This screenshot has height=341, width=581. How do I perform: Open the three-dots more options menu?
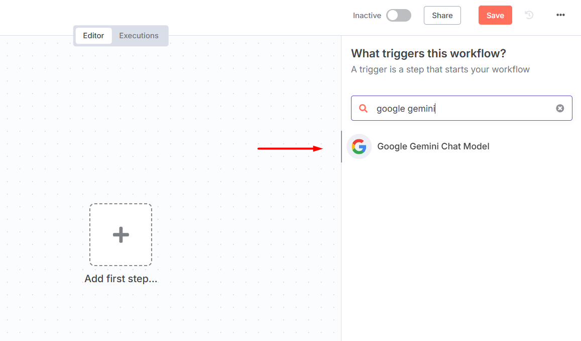click(560, 15)
